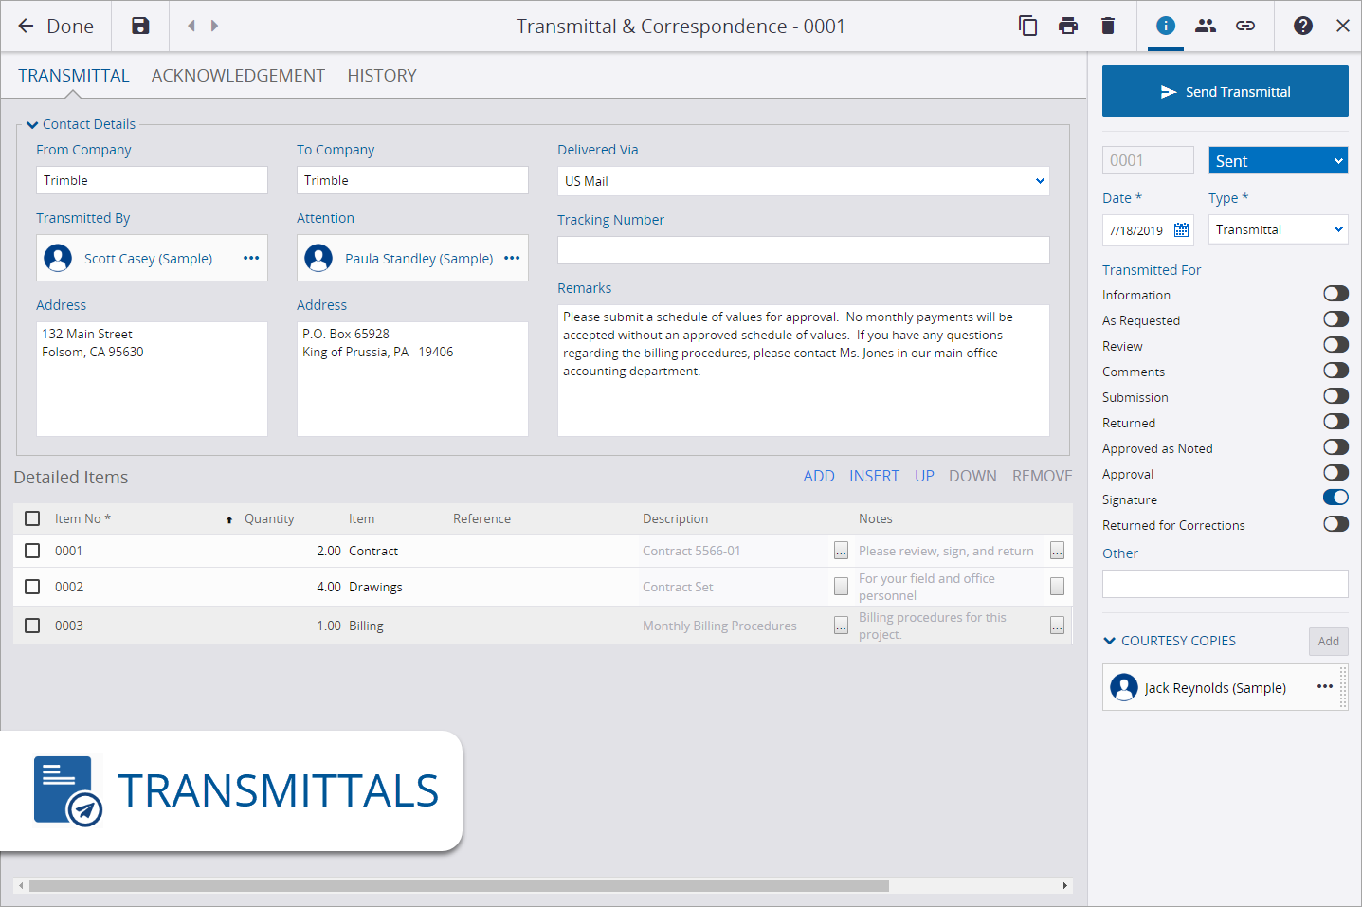
Task: Open the links panel icon
Action: pyautogui.click(x=1245, y=26)
